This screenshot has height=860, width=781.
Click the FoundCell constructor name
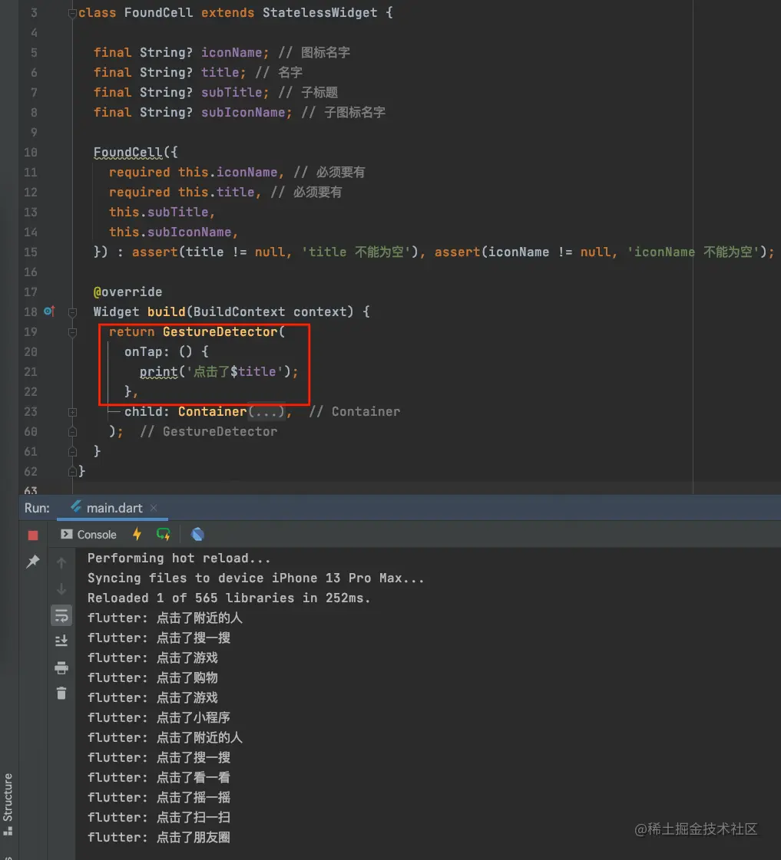[128, 152]
